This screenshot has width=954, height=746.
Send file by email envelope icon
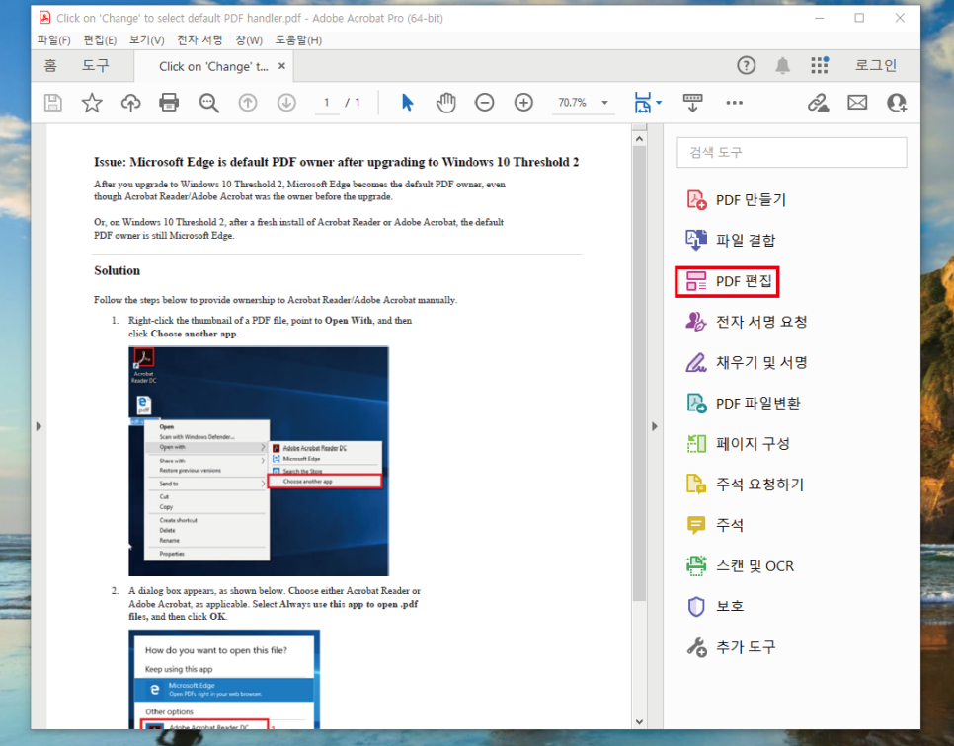pyautogui.click(x=857, y=103)
